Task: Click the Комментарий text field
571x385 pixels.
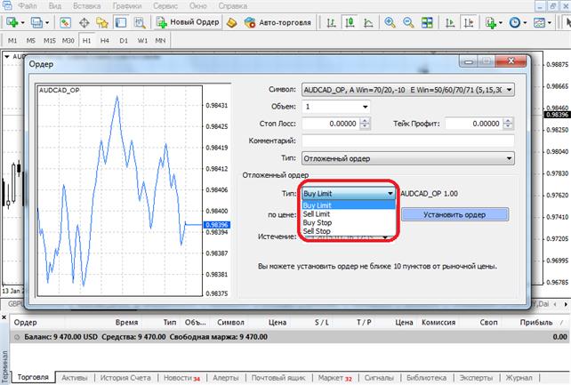Action: (407, 140)
